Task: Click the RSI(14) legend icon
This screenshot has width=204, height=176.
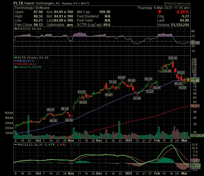Action: pos(15,29)
